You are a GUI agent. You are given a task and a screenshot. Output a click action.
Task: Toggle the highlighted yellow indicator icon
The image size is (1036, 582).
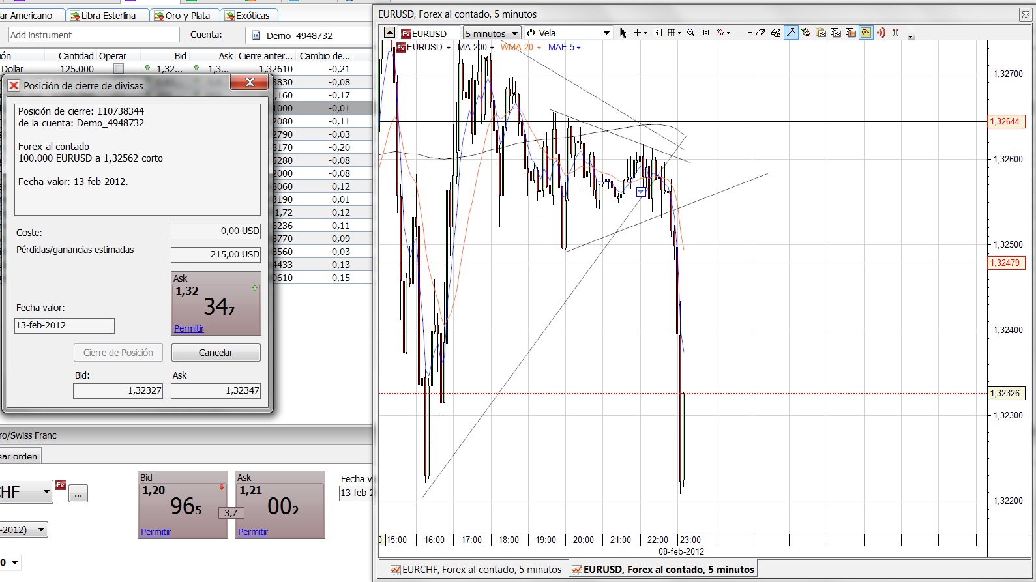866,33
